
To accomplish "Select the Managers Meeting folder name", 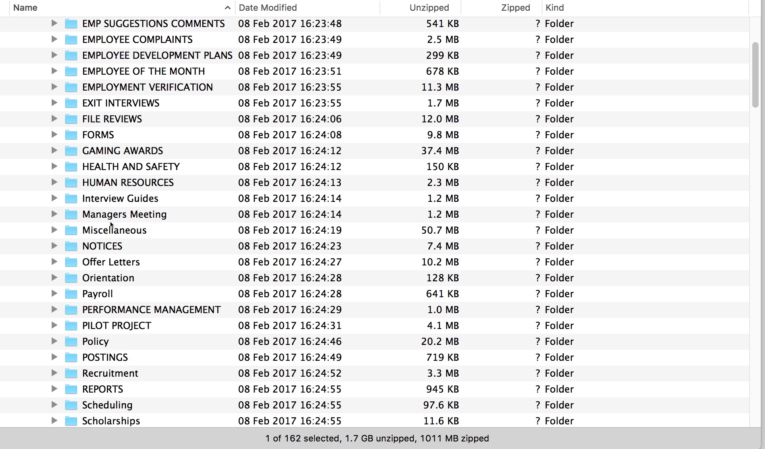I will coord(124,214).
